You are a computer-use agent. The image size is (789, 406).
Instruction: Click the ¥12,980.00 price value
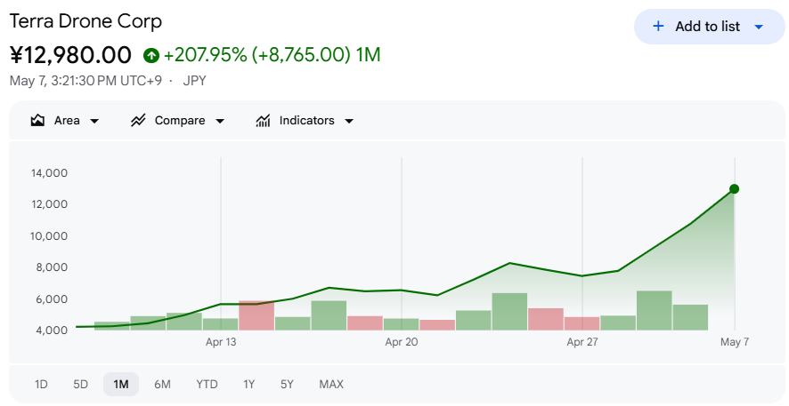pos(70,55)
